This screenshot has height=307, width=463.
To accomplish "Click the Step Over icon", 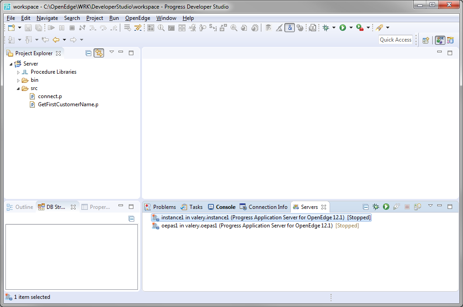I will [103, 28].
